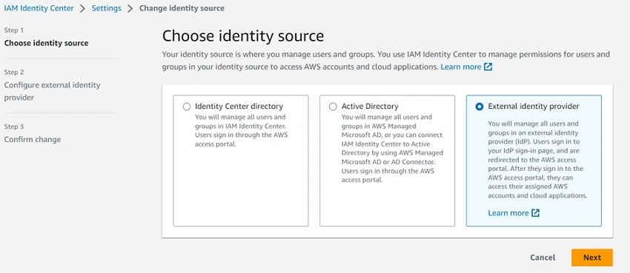Click the Step 3 label
Screen dimensions: 630x273
(14, 127)
